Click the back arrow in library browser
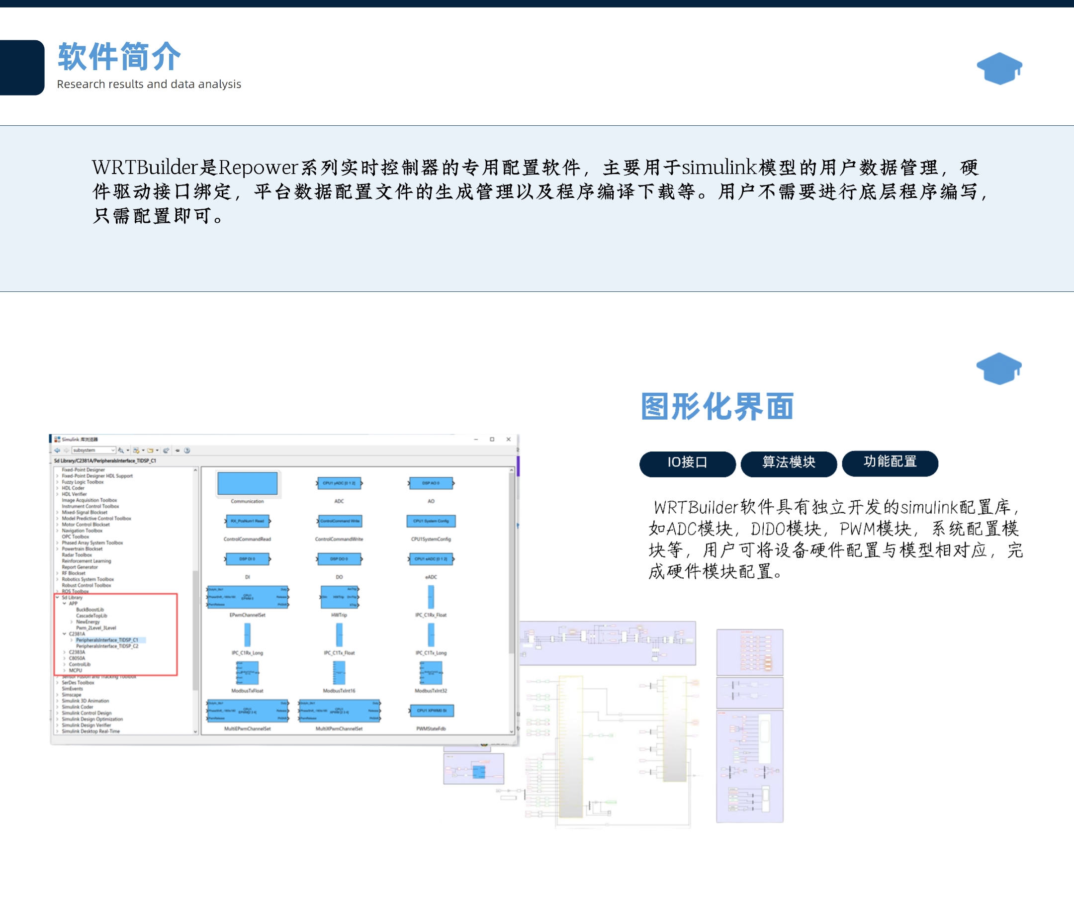This screenshot has width=1074, height=905. tap(57, 451)
